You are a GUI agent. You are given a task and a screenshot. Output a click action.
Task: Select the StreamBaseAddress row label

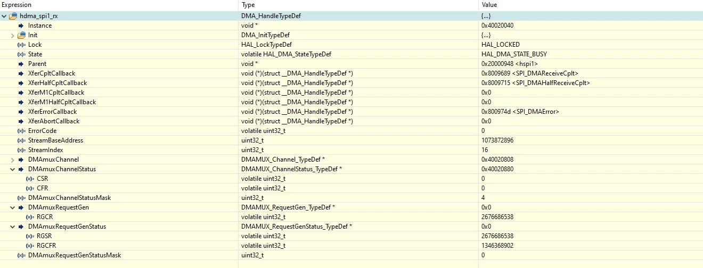(x=55, y=140)
